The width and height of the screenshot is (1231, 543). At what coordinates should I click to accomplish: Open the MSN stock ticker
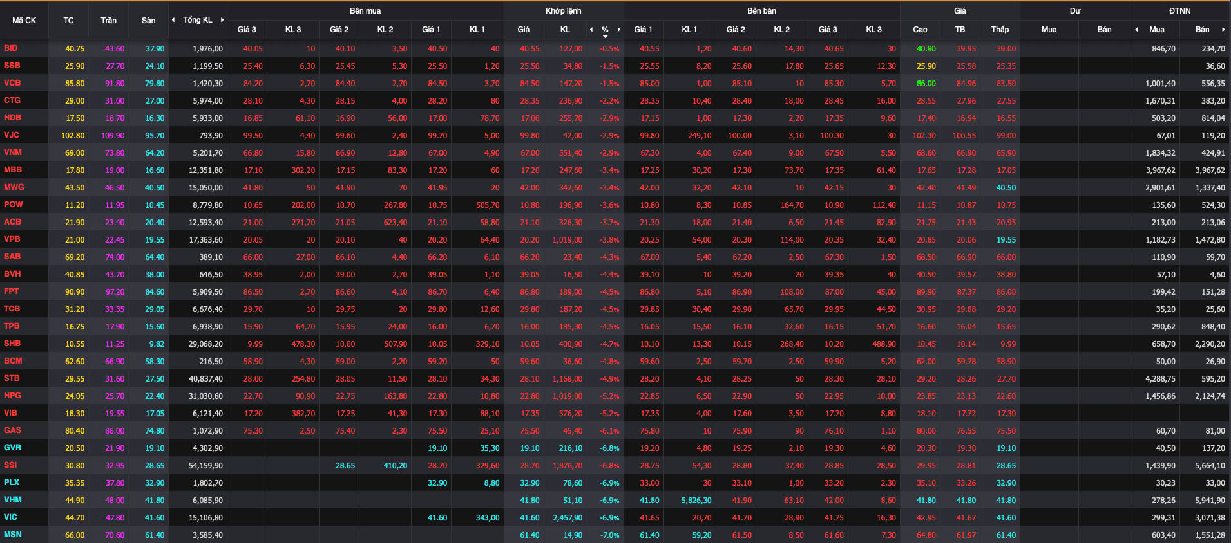pos(12,535)
